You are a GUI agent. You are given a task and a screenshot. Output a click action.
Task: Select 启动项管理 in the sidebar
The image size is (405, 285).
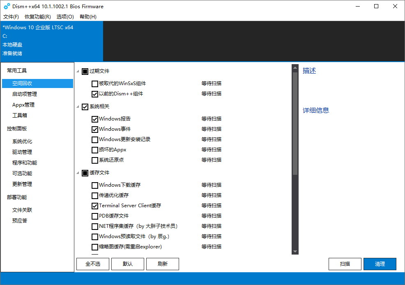(25, 94)
